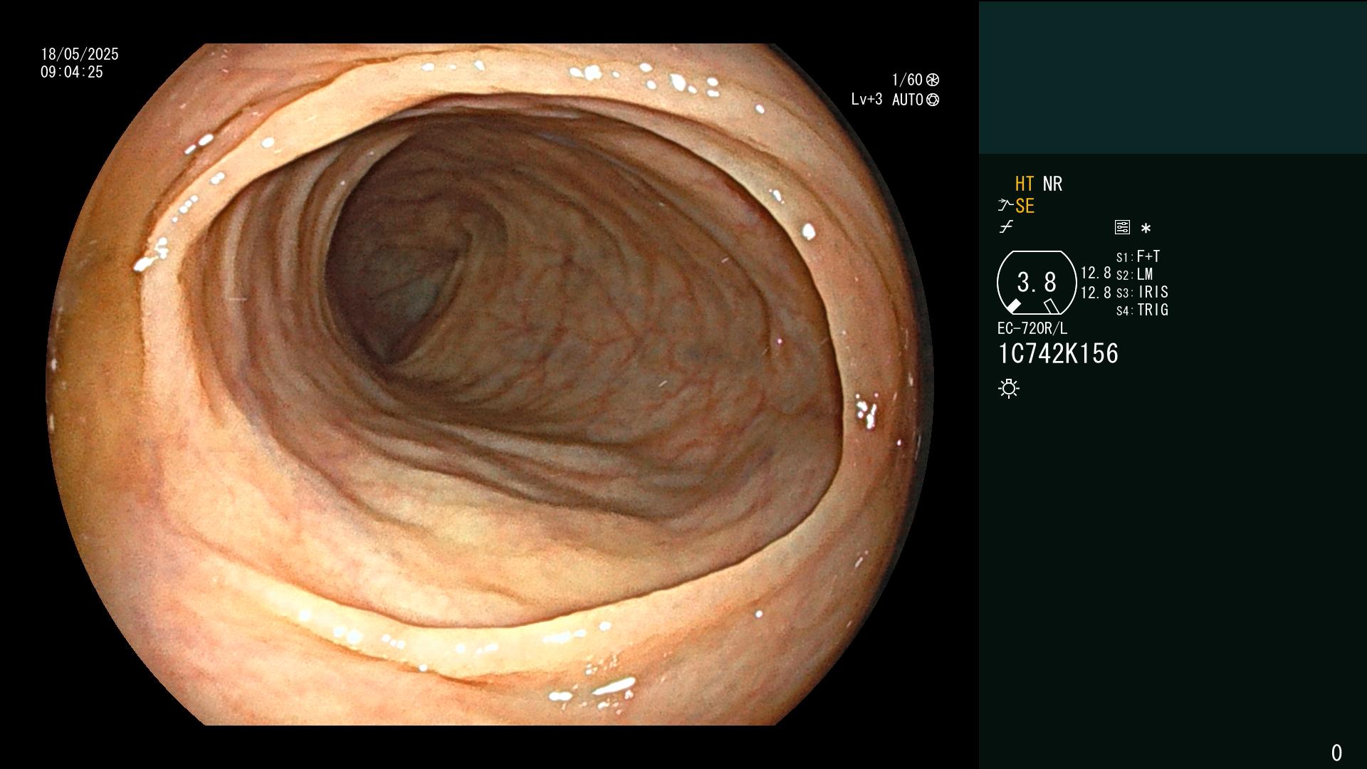Click the asterisk indicator beside settings icon
Viewport: 1367px width, 769px height.
pos(1146,229)
